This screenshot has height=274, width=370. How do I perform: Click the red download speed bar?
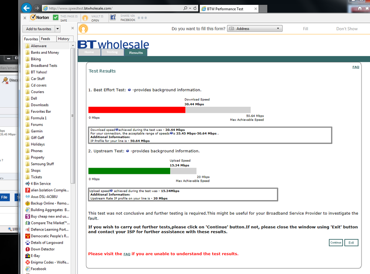click(137, 110)
